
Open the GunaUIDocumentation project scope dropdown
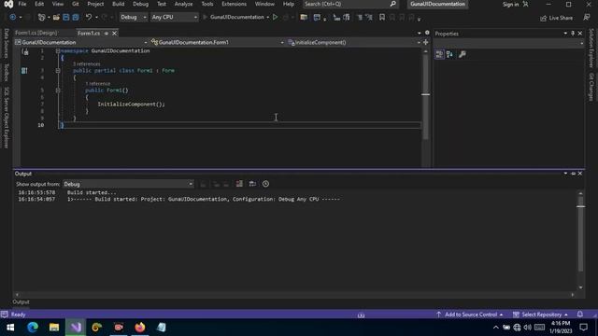(81, 42)
